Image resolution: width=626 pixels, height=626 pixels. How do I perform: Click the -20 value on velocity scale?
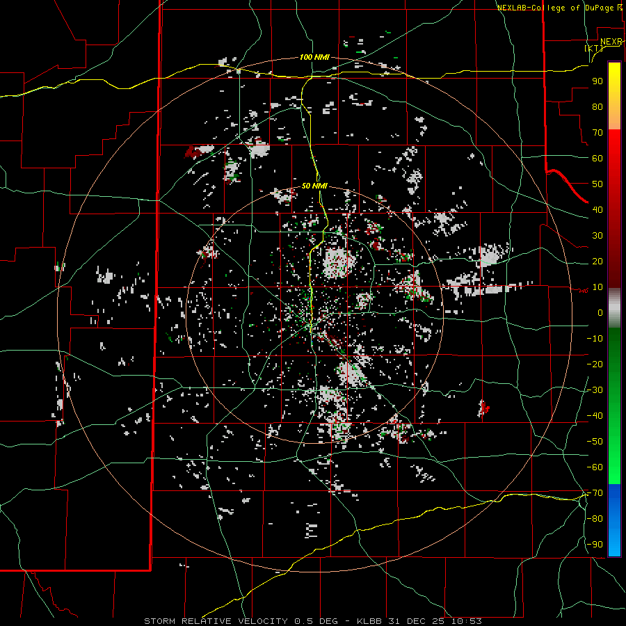click(x=595, y=364)
